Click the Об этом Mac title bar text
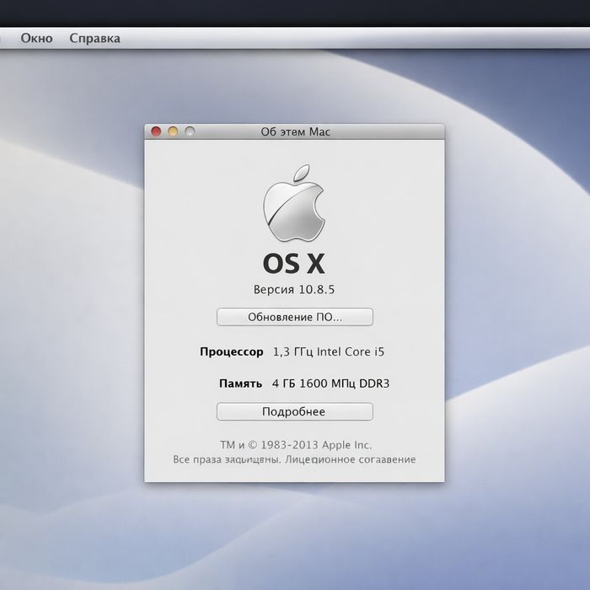The width and height of the screenshot is (590, 590). (x=295, y=131)
